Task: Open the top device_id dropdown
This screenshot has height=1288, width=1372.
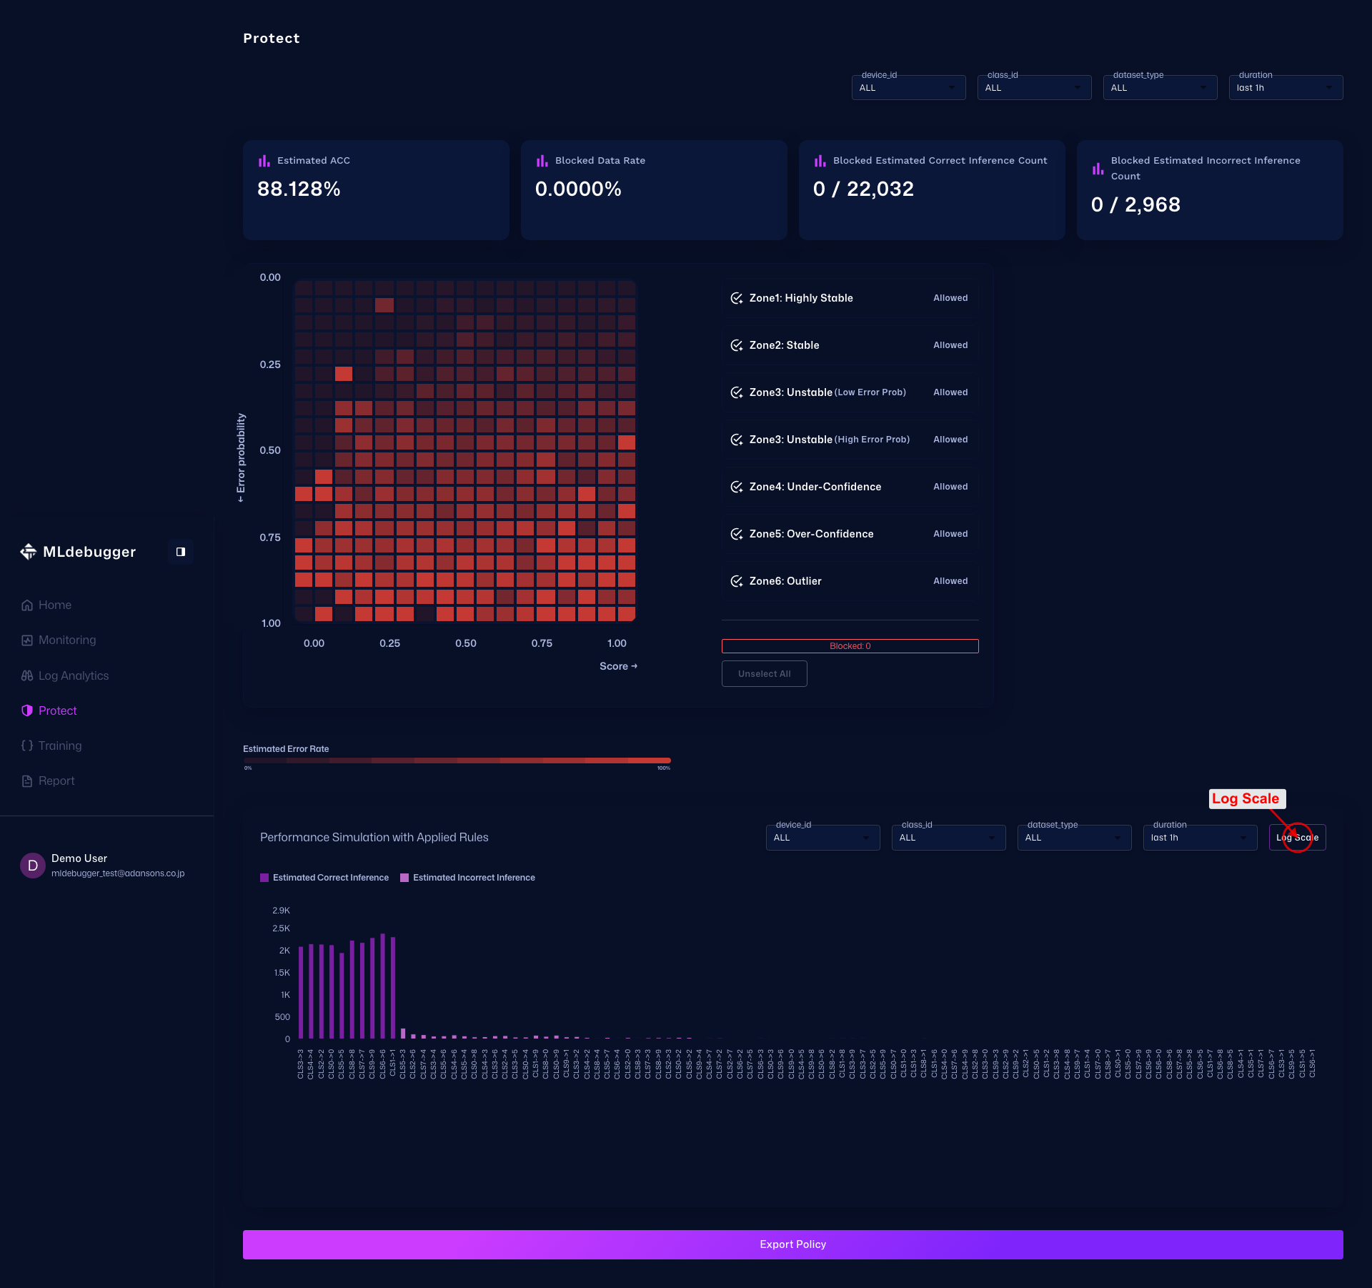Action: (908, 88)
